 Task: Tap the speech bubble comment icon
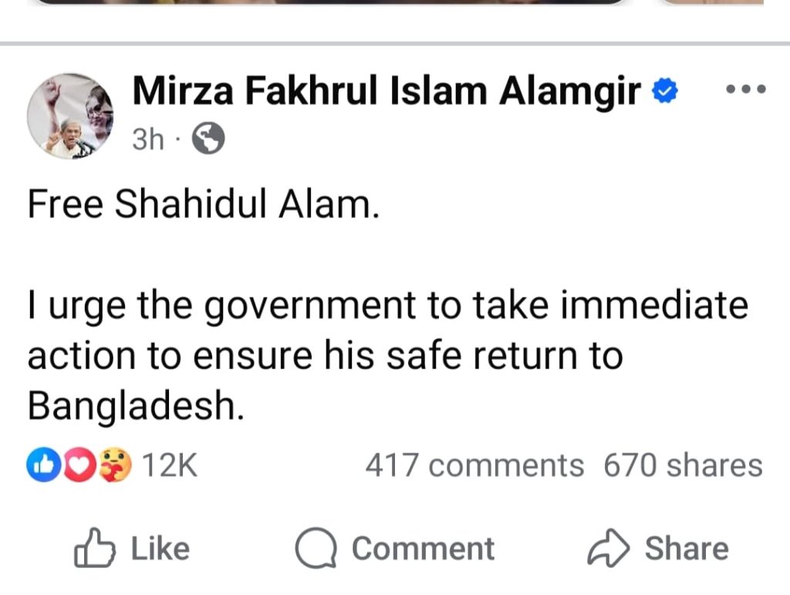tap(316, 549)
